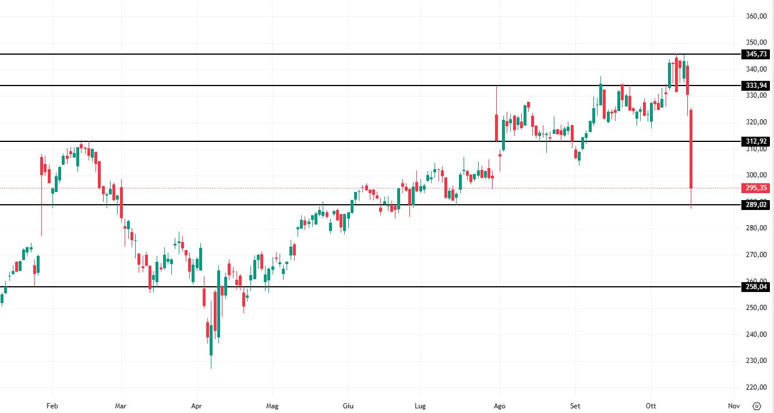Select the Lug month marker

click(420, 406)
